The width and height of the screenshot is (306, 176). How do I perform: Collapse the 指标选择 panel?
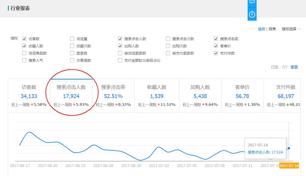click(x=291, y=29)
